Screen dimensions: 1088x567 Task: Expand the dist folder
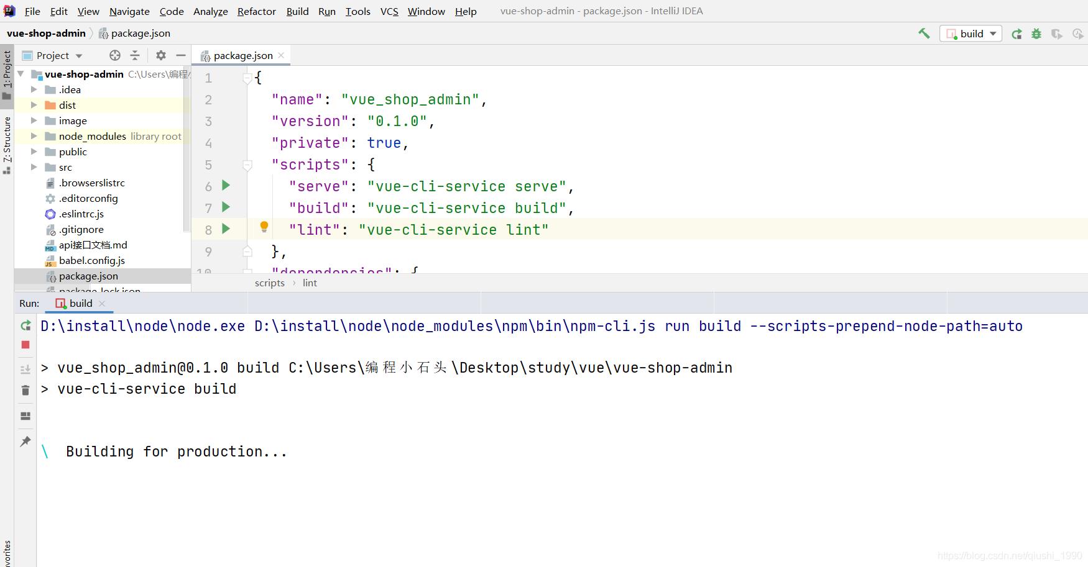point(34,105)
